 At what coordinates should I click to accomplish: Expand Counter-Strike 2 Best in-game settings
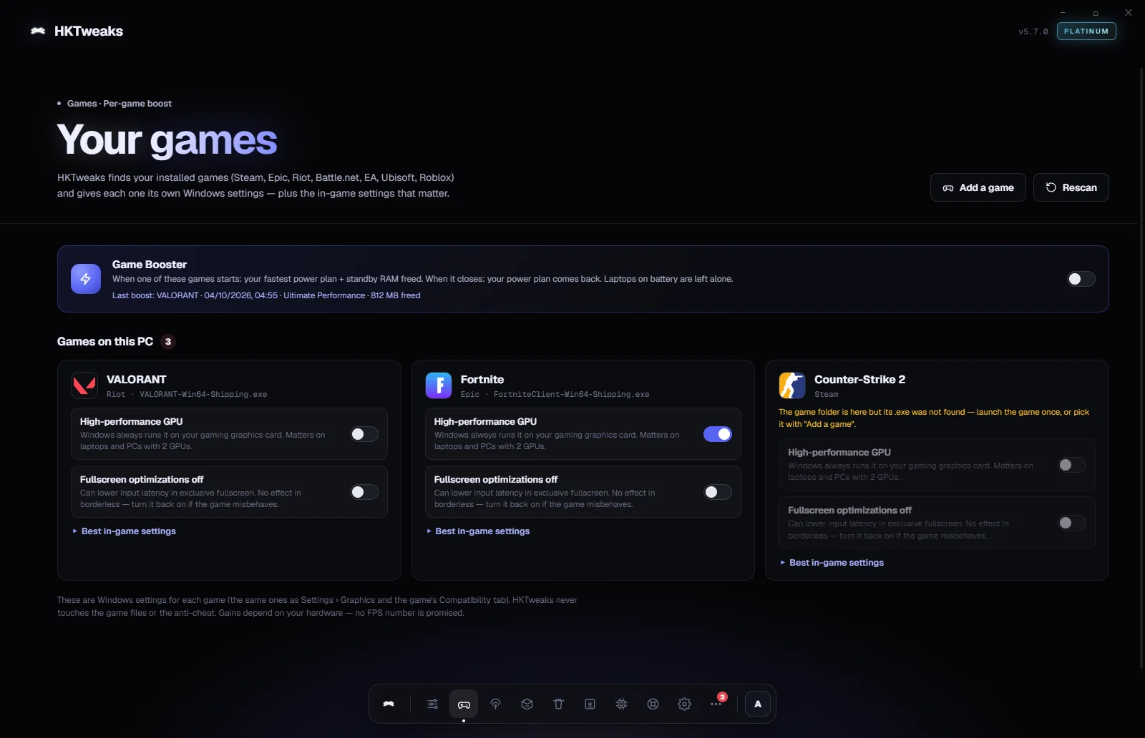pyautogui.click(x=832, y=563)
